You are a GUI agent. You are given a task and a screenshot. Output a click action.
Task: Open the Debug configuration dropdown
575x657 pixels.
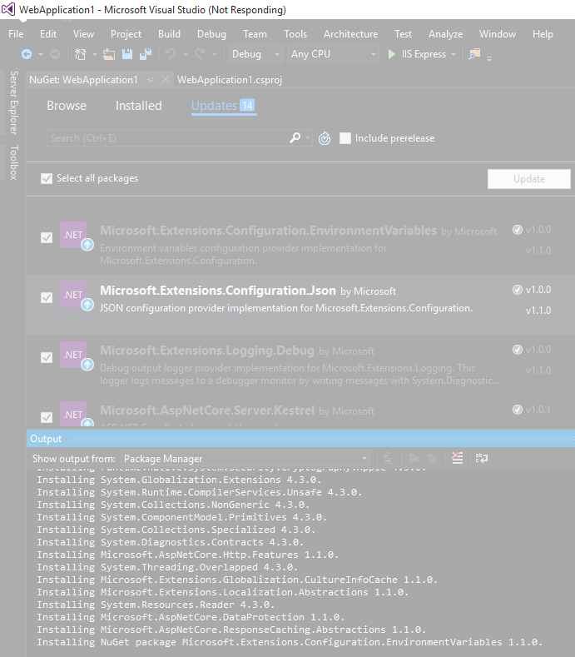tap(255, 54)
